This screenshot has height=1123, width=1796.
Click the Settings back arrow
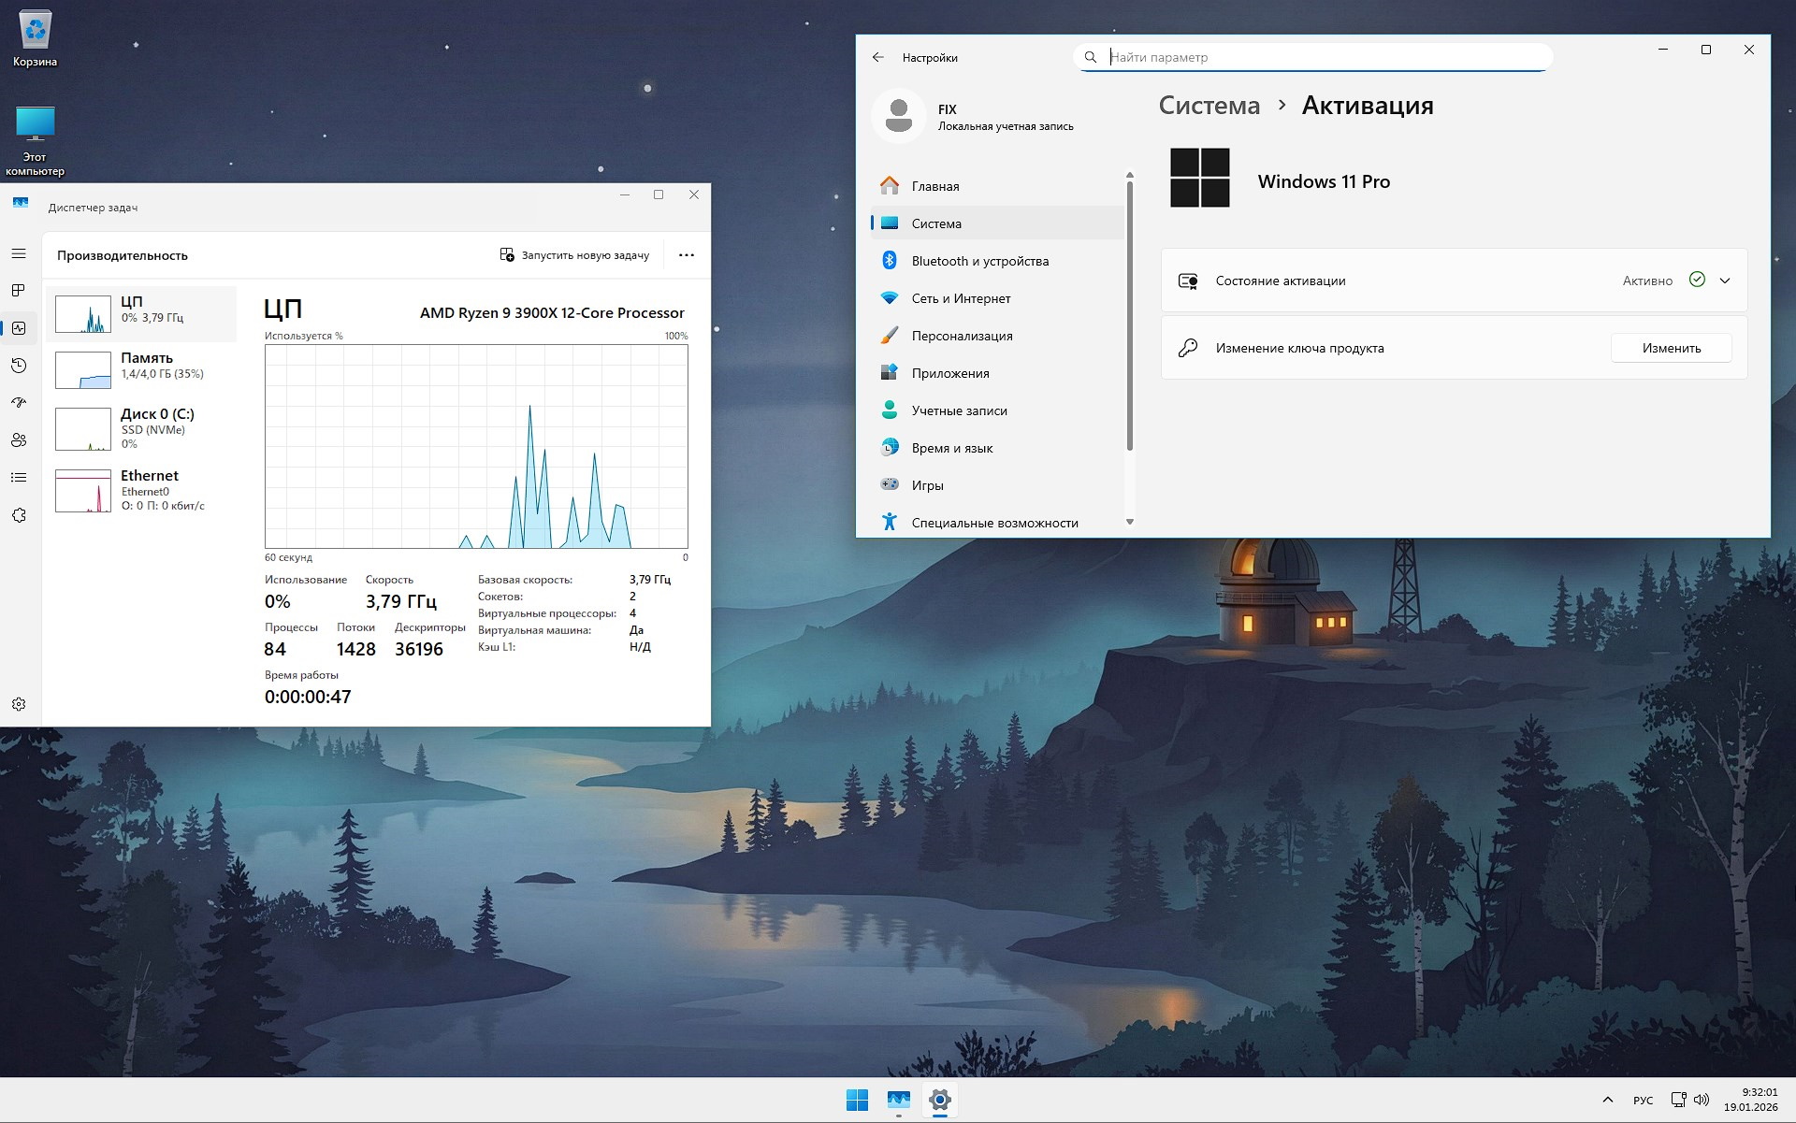878,57
